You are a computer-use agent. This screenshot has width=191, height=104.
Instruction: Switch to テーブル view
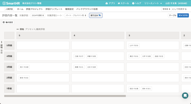[x=173, y=15]
